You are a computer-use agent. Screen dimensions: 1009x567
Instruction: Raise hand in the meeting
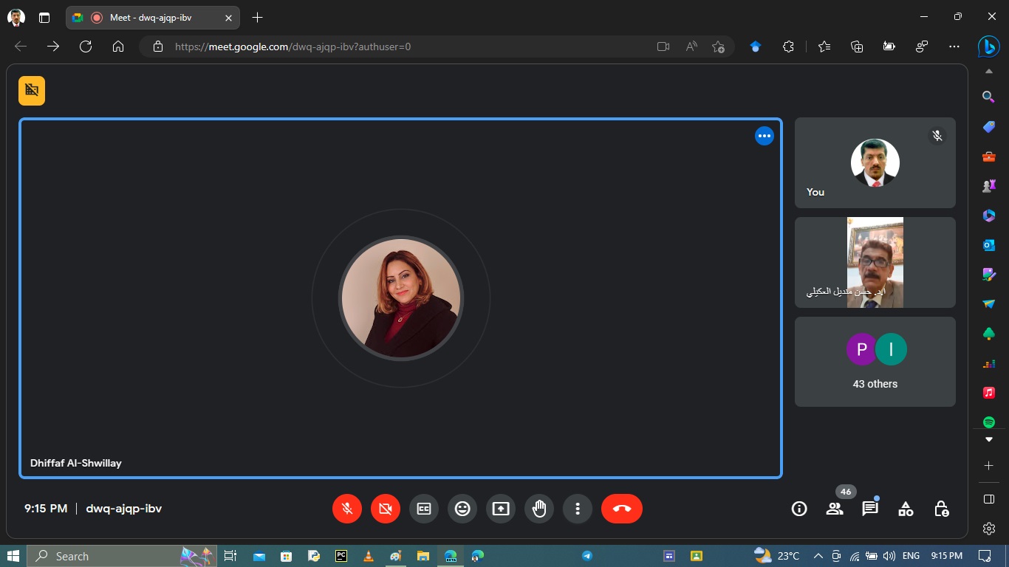(x=539, y=509)
